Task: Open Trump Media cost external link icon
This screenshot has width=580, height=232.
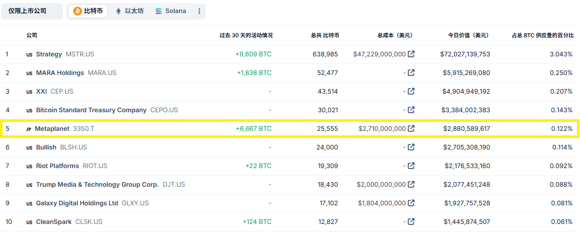Action: (x=411, y=184)
